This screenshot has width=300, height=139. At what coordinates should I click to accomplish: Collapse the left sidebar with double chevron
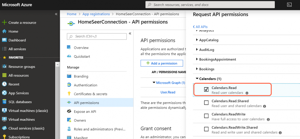[x=56, y=14]
